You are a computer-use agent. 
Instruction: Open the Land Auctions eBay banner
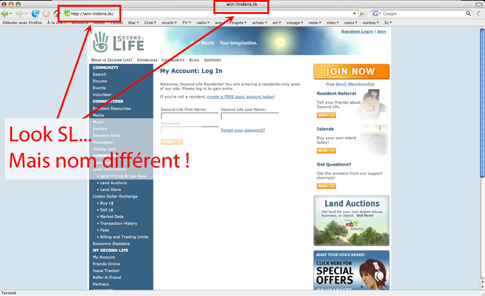352,220
